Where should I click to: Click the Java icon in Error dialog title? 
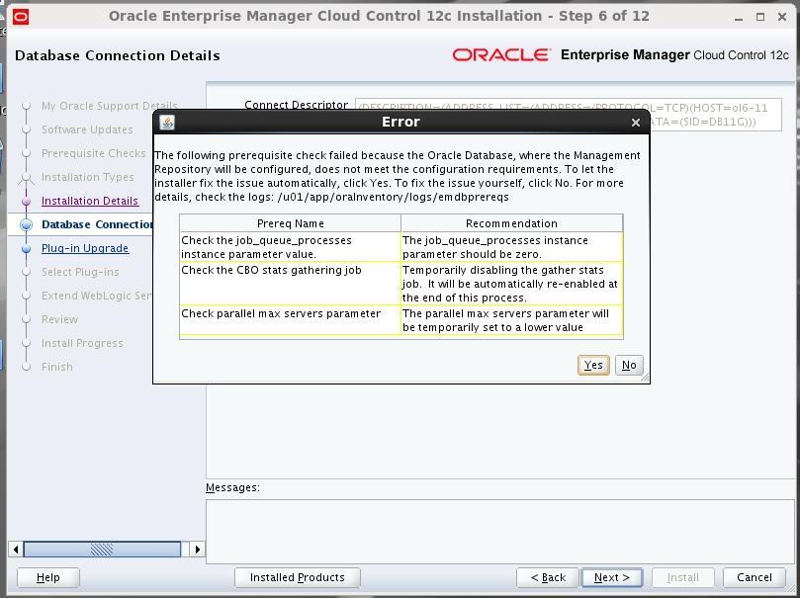click(167, 122)
